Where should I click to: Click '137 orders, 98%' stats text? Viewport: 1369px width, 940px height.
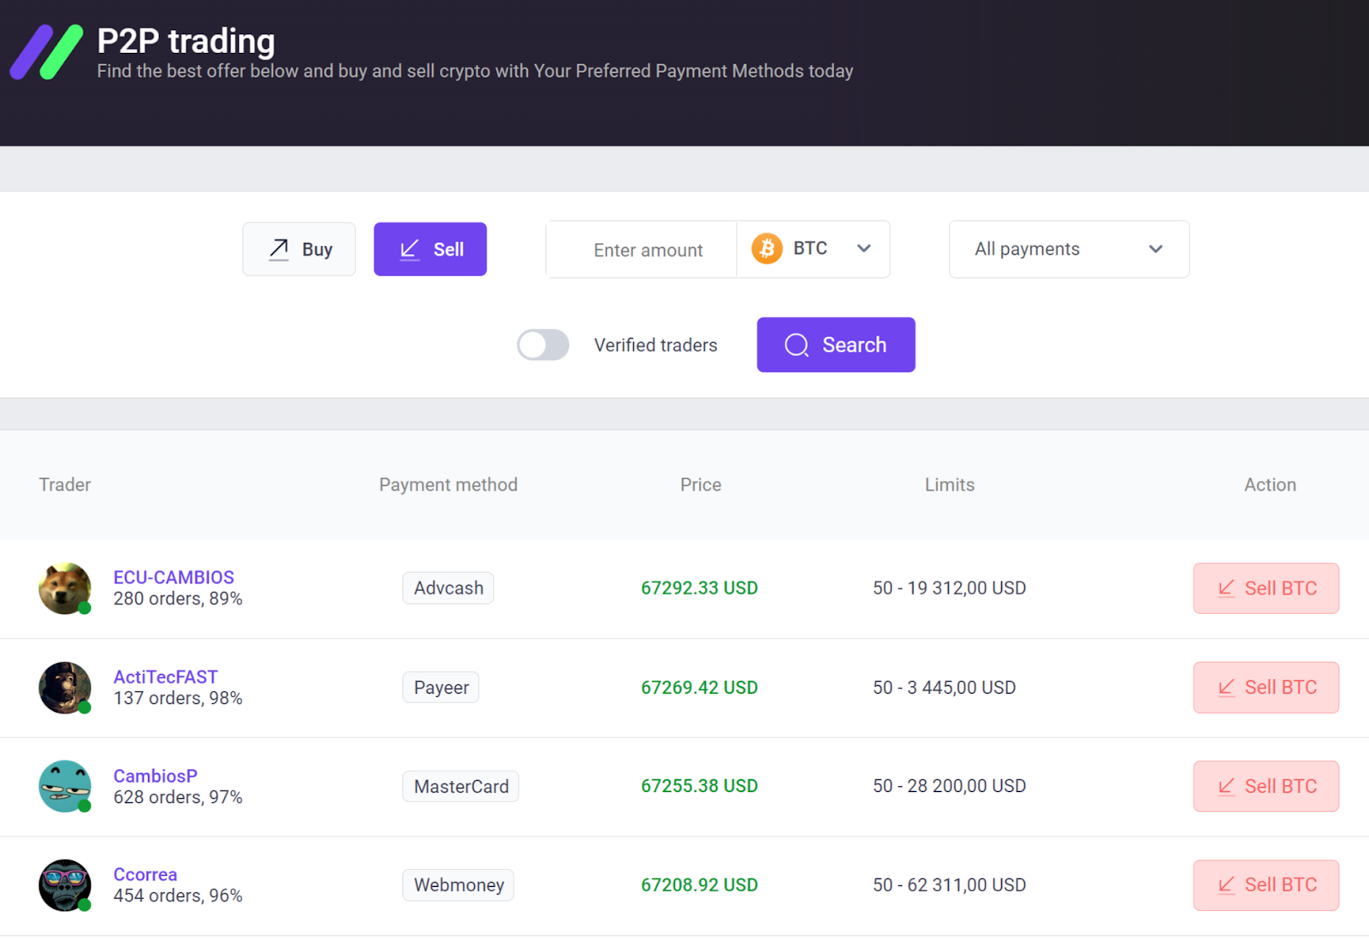click(178, 698)
